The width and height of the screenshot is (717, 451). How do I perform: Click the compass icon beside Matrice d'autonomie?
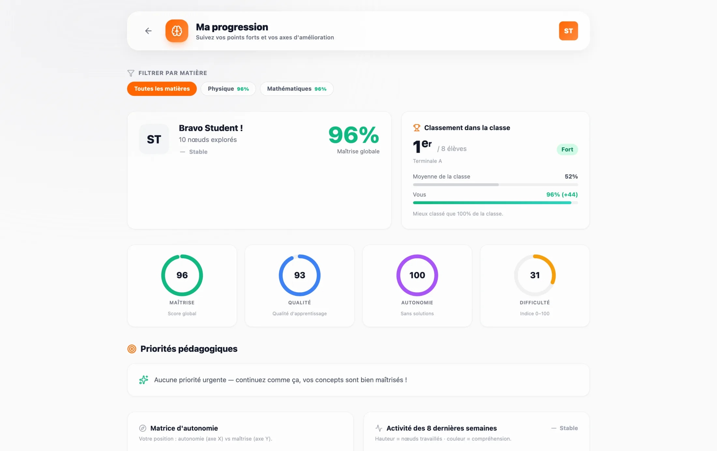pyautogui.click(x=142, y=428)
